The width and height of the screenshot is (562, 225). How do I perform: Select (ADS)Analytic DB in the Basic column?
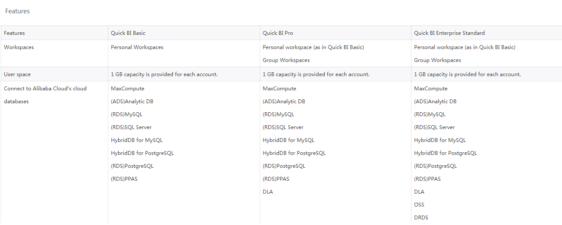point(132,102)
